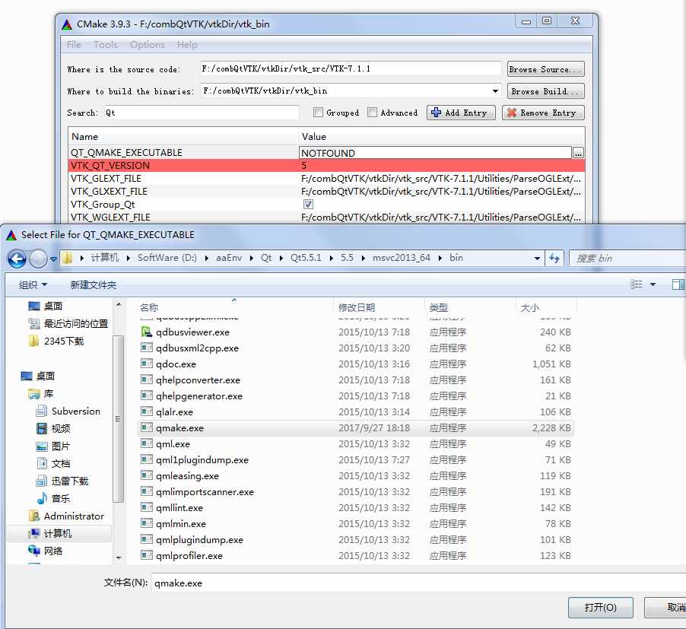
Task: Click the sidebar scrollbar down arrow
Action: click(x=118, y=558)
